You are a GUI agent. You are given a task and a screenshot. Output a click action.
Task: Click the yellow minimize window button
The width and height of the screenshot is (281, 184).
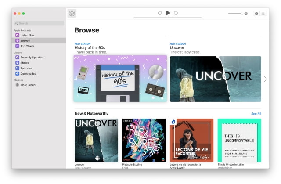point(19,14)
